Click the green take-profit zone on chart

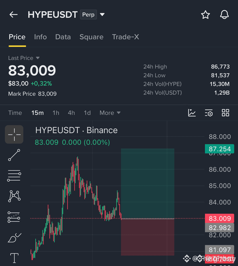click(x=147, y=184)
